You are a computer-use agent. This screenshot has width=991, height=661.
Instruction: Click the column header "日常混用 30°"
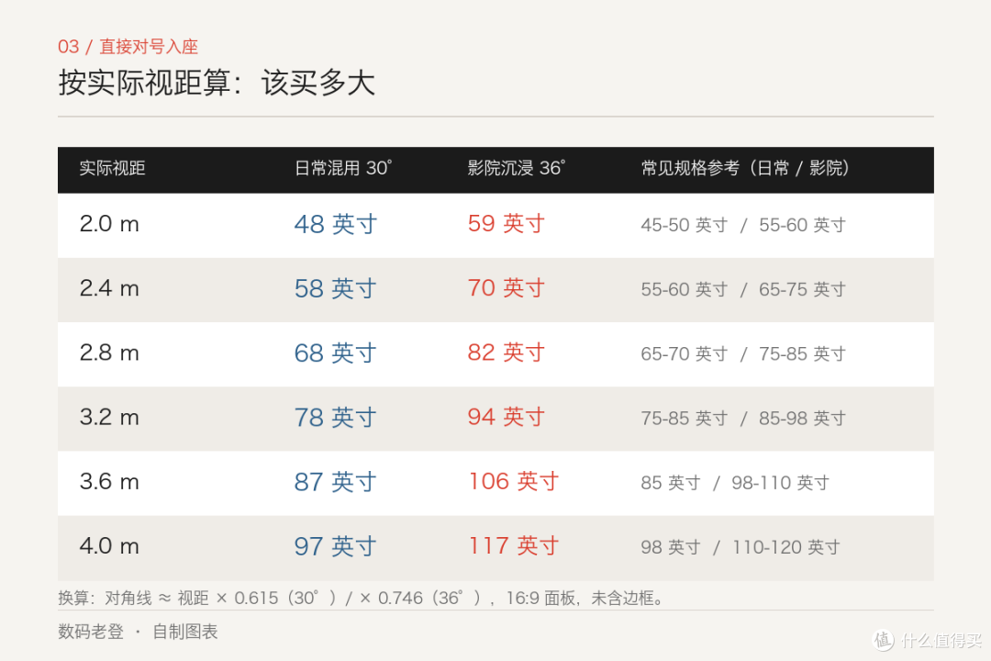[343, 168]
